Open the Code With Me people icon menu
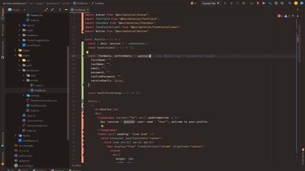 pyautogui.click(x=193, y=3)
